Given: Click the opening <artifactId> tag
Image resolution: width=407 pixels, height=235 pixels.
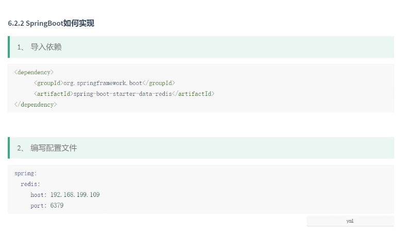Looking at the screenshot, I should (53, 94).
